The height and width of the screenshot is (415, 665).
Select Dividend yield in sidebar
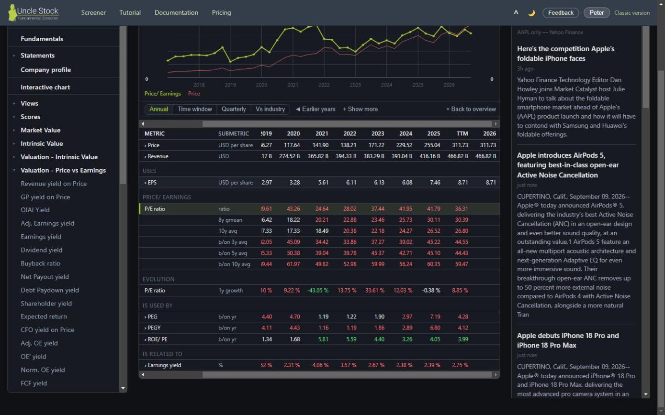41,250
